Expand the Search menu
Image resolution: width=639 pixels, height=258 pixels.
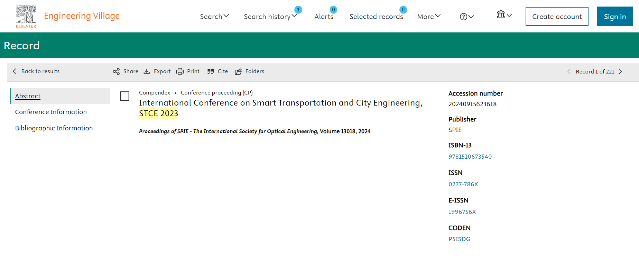214,16
